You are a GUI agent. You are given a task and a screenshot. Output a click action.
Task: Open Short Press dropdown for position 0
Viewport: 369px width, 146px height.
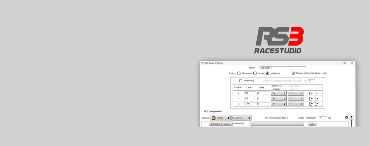pyautogui.click(x=279, y=93)
